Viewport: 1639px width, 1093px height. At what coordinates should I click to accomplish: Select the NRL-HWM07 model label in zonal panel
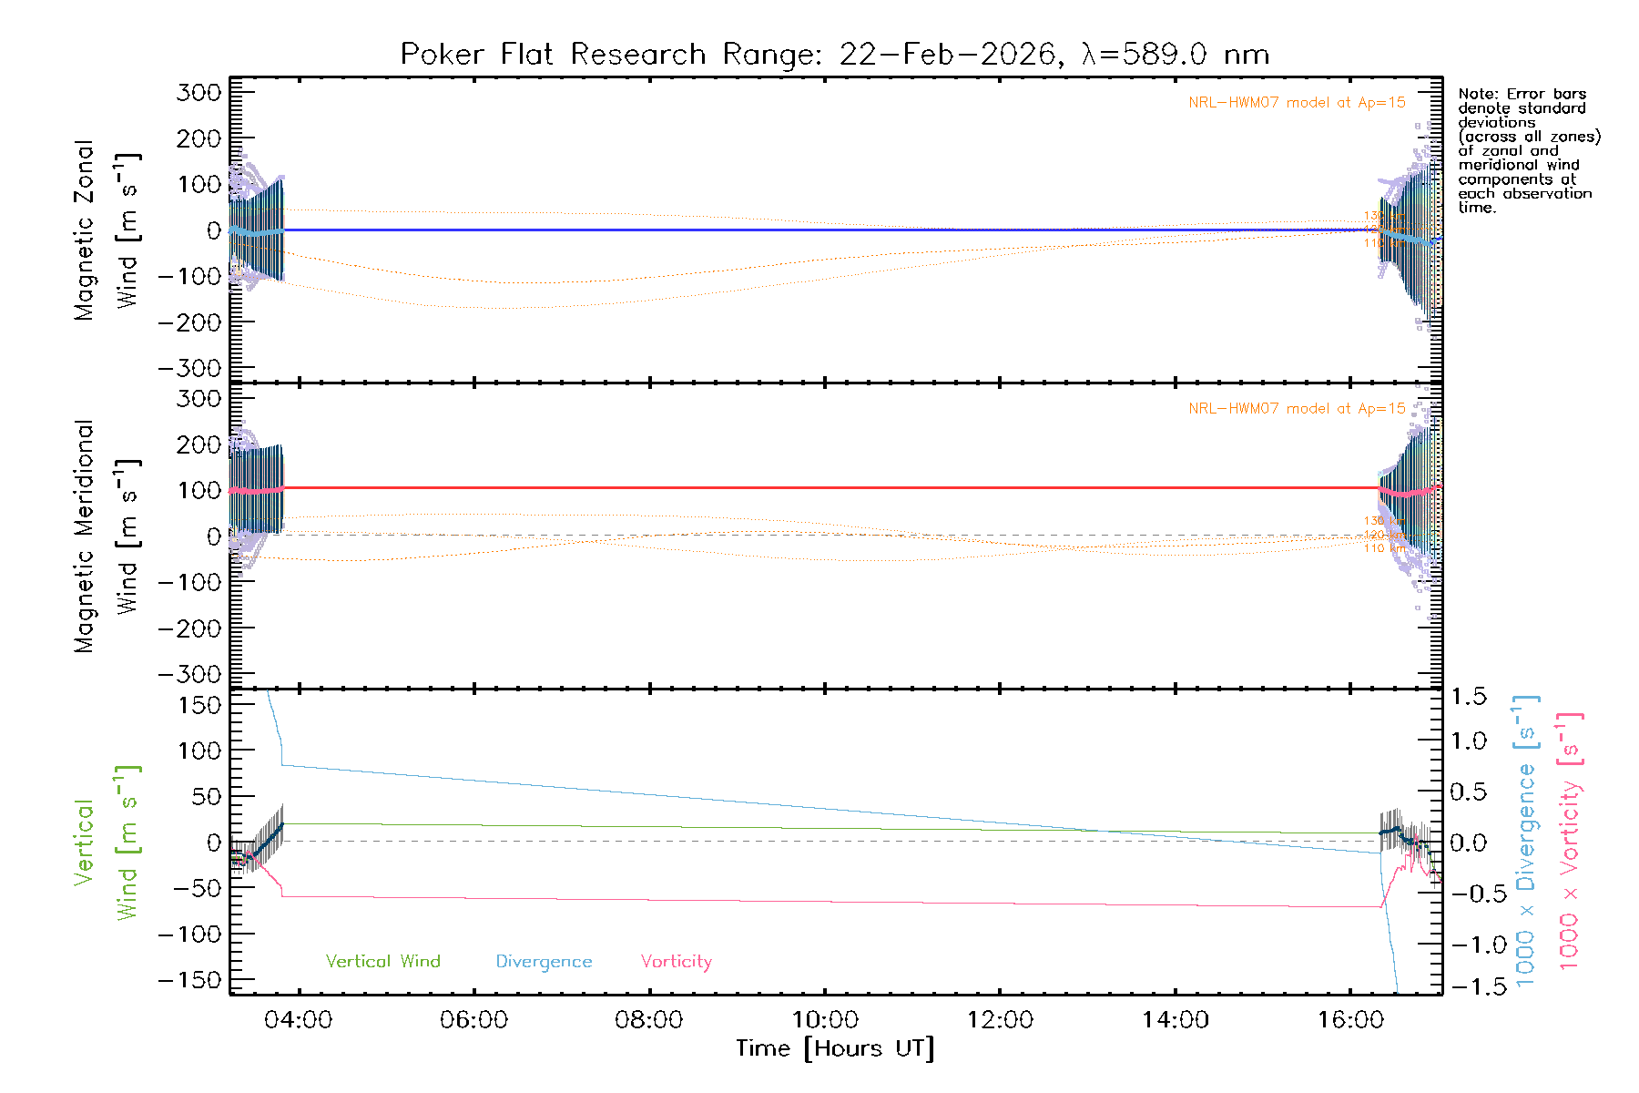pos(1297,103)
